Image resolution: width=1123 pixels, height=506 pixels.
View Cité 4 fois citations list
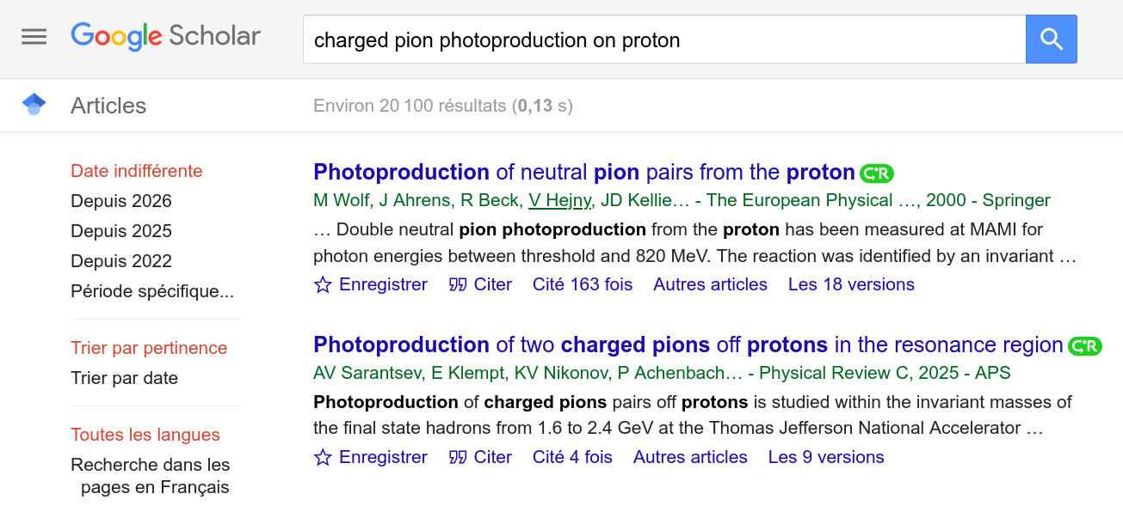572,457
